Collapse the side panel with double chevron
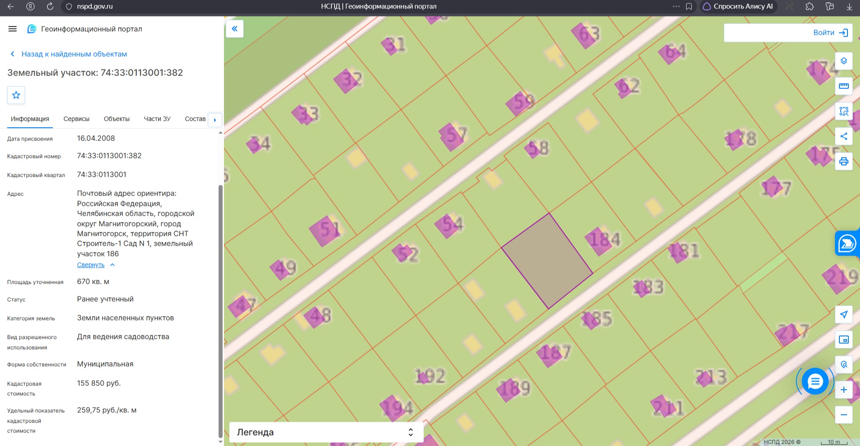 pyautogui.click(x=235, y=29)
